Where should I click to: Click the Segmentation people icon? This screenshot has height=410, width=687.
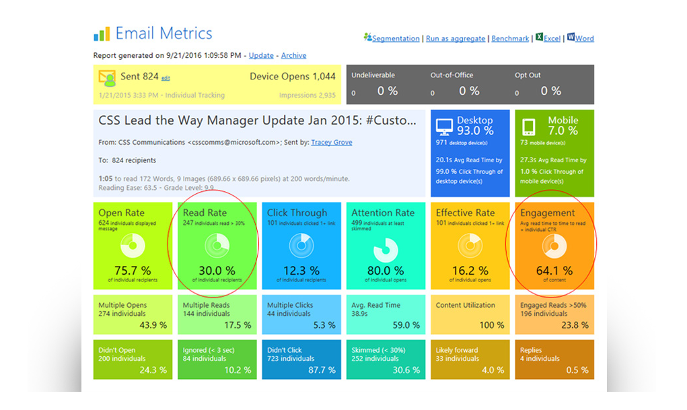pyautogui.click(x=367, y=38)
